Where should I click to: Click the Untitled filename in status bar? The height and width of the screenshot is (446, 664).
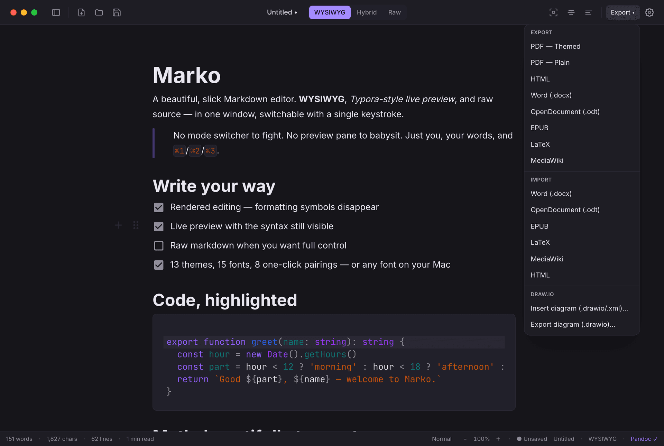(564, 439)
